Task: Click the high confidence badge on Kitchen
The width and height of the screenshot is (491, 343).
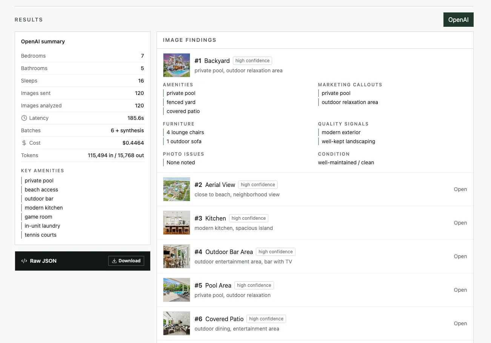Action: 249,218
